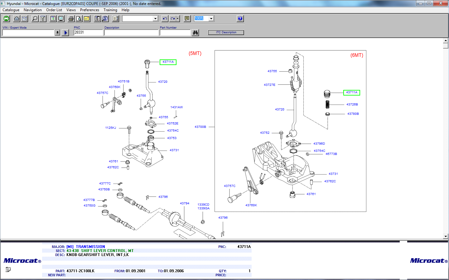Click the diagram scrollbar down arrow

pos(446,236)
